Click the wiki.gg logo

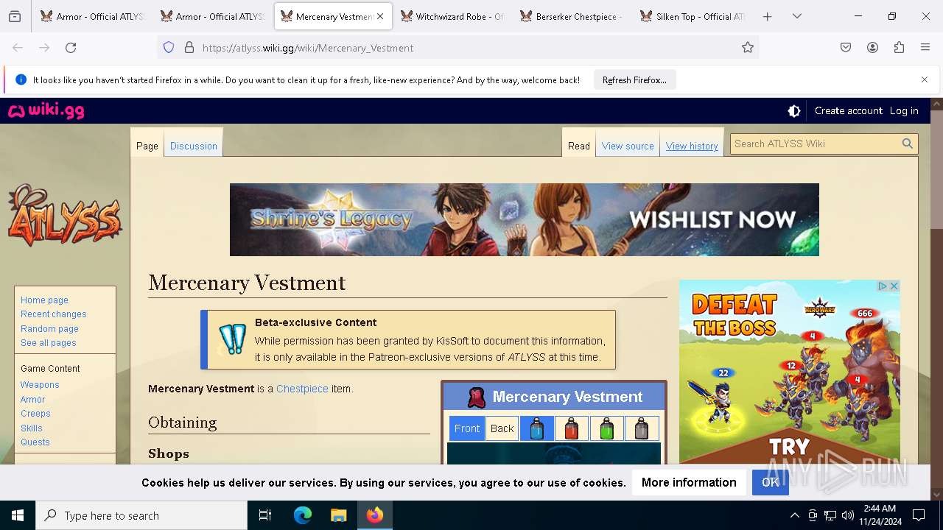coord(46,111)
